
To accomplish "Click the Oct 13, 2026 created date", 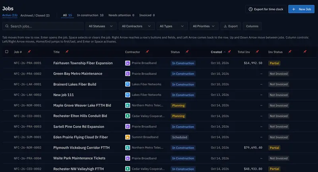I will (220, 95).
